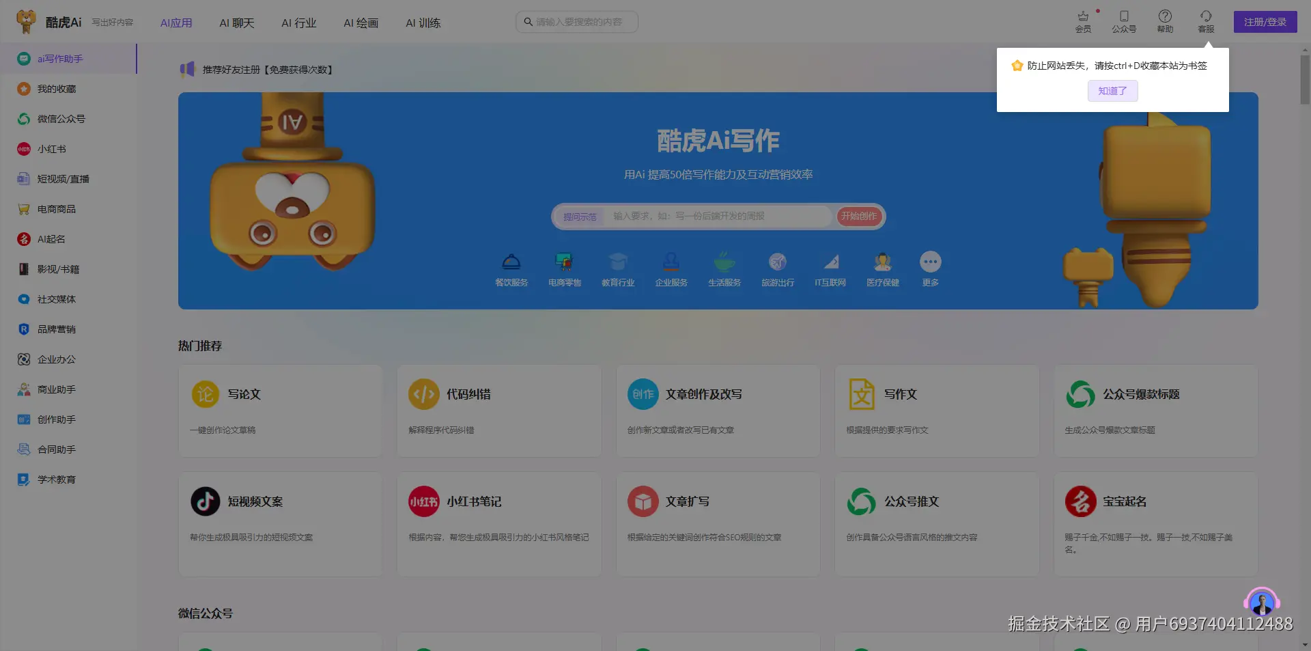This screenshot has width=1311, height=651.
Task: Click the 公众号 QR icon
Action: 1124,21
